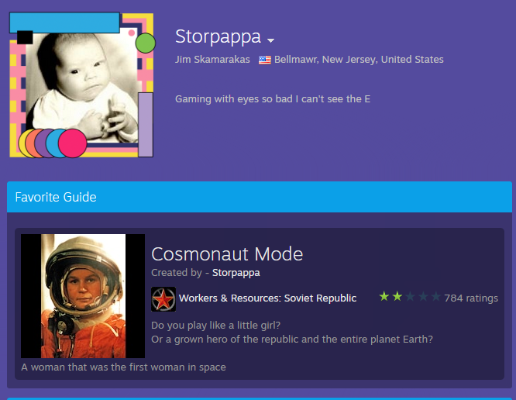This screenshot has width=516, height=400.
Task: Click the Favorite Guide section header
Action: (260, 197)
